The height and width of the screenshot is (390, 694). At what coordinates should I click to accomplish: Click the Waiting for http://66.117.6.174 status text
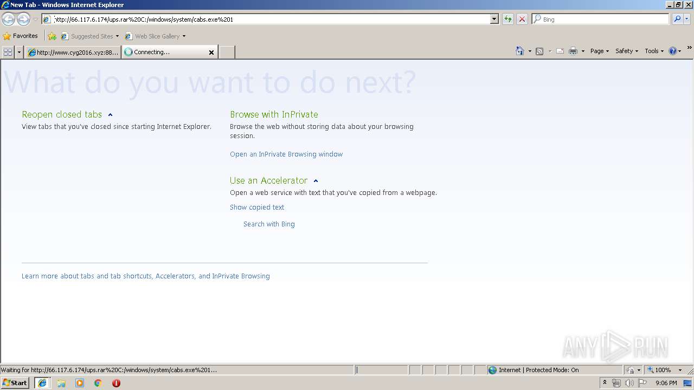point(108,370)
